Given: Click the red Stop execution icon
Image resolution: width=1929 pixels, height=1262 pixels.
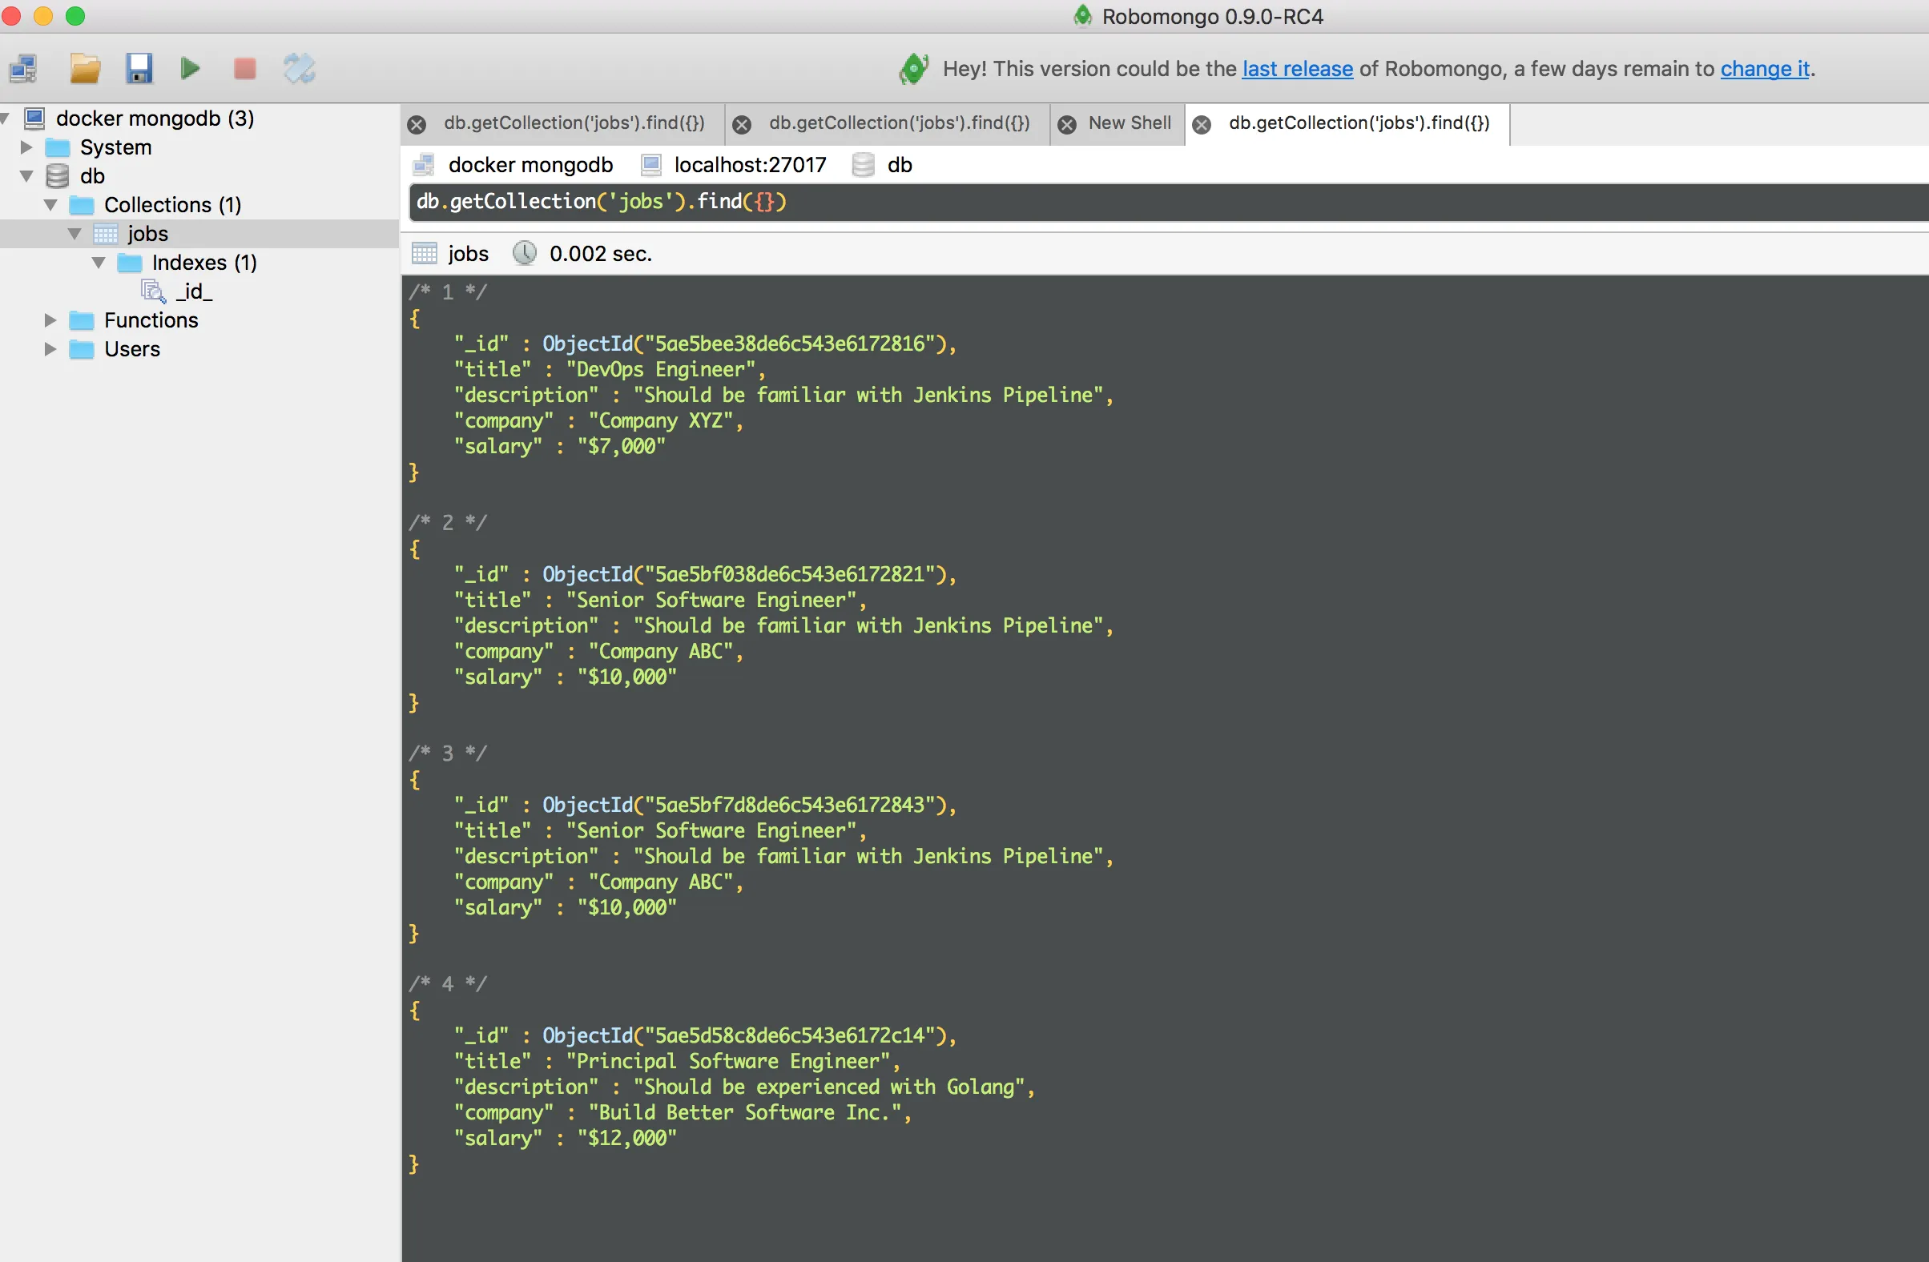Looking at the screenshot, I should 245,69.
